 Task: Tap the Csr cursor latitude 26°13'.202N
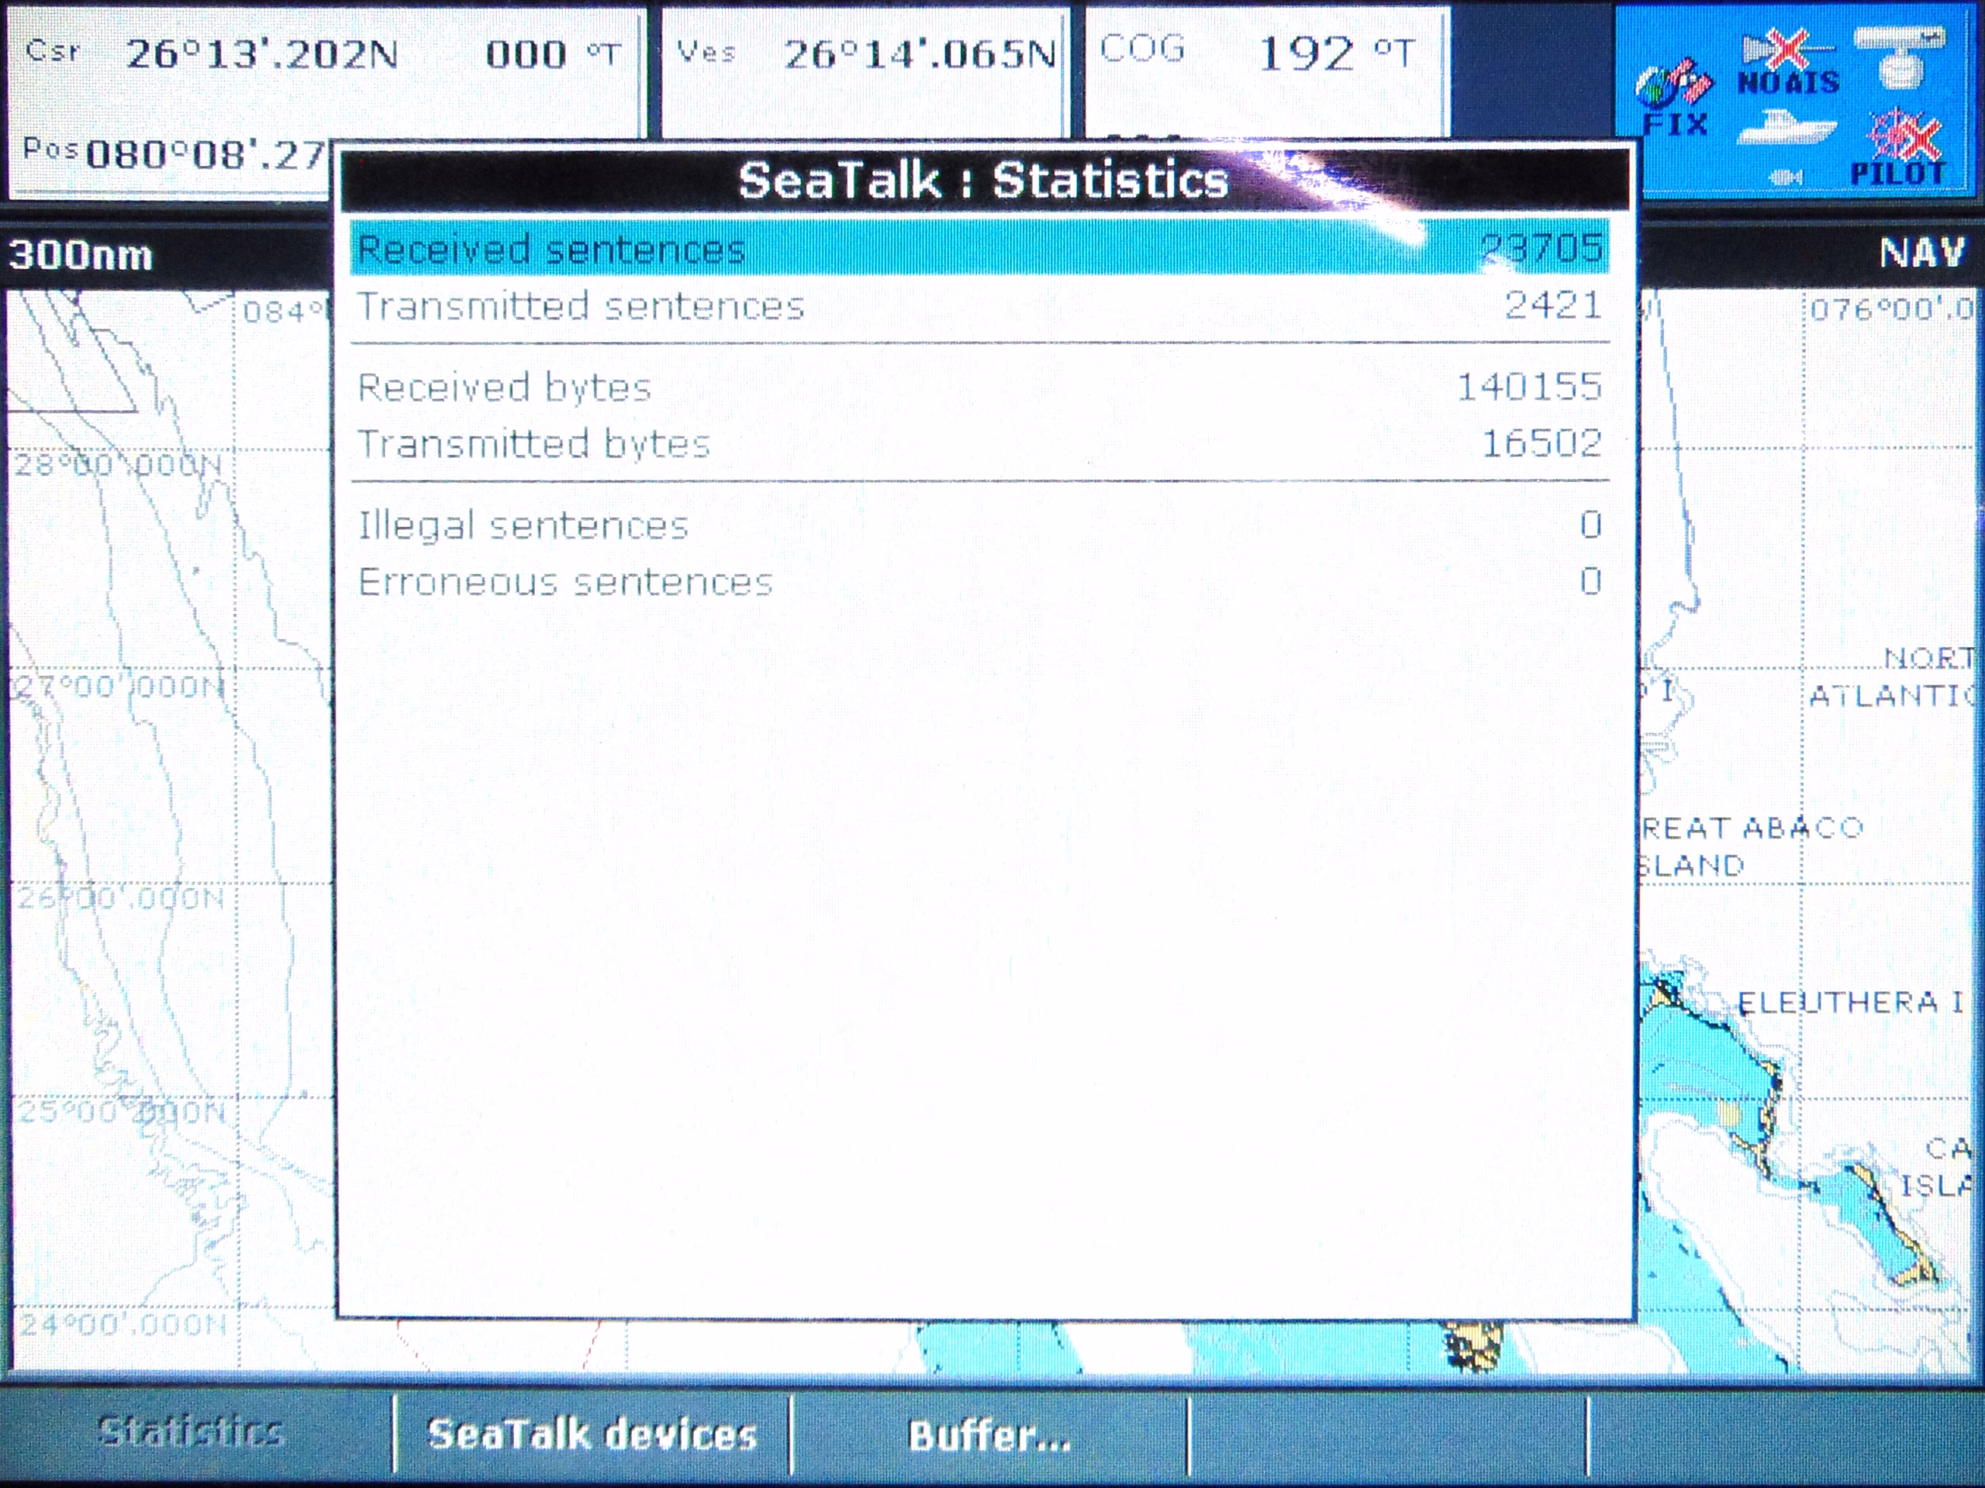click(x=262, y=55)
